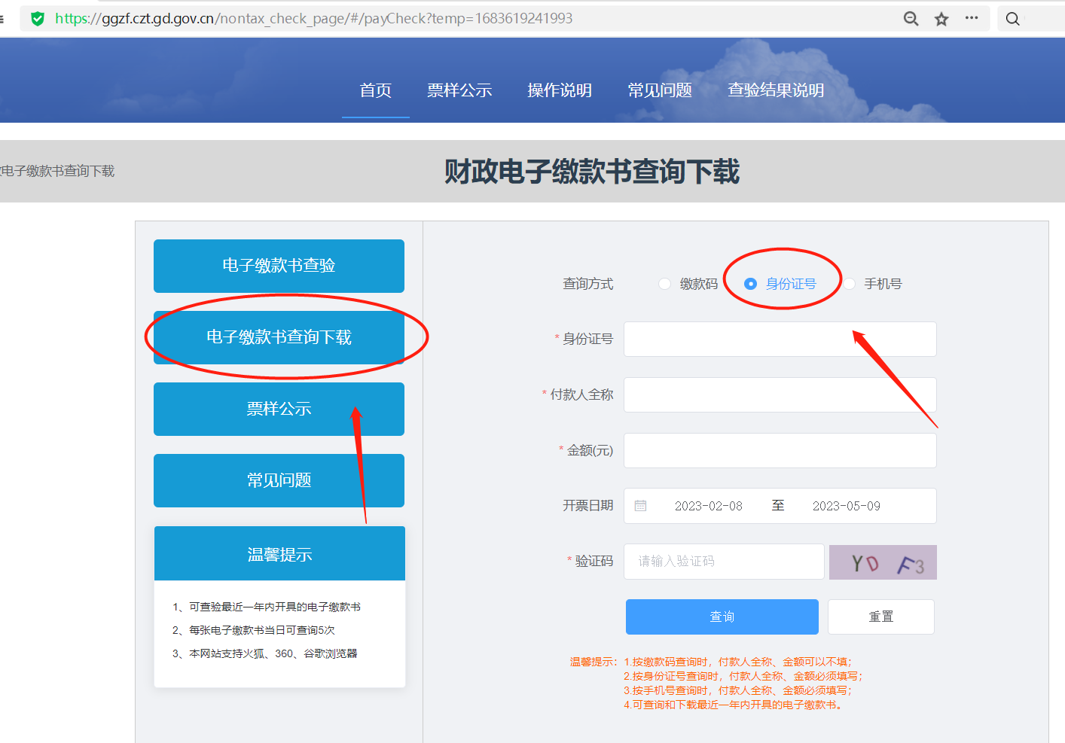Screen dimensions: 1065x743
Task: Open the browser more-options ellipsis menu
Action: coord(972,18)
